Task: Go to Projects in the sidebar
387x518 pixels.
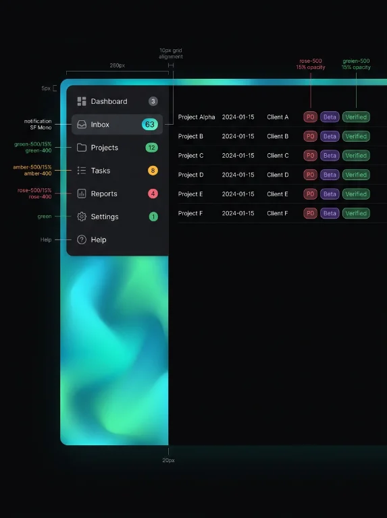Action: [117, 148]
